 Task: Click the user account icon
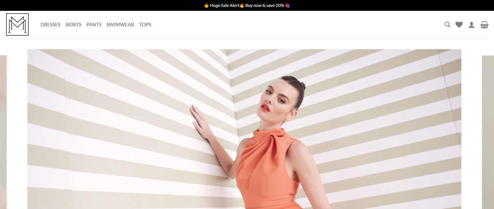(x=472, y=25)
